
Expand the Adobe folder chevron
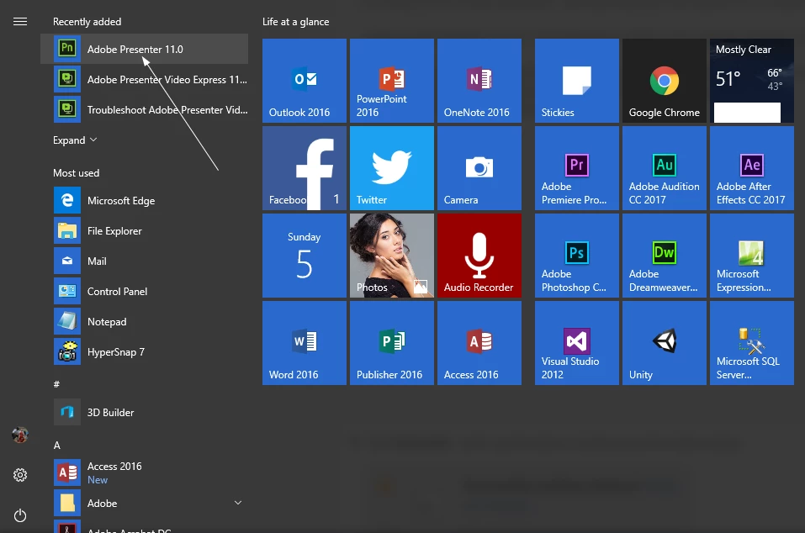[238, 503]
